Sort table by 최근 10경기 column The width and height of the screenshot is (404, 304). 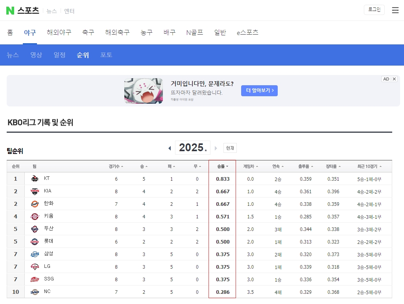(x=369, y=167)
